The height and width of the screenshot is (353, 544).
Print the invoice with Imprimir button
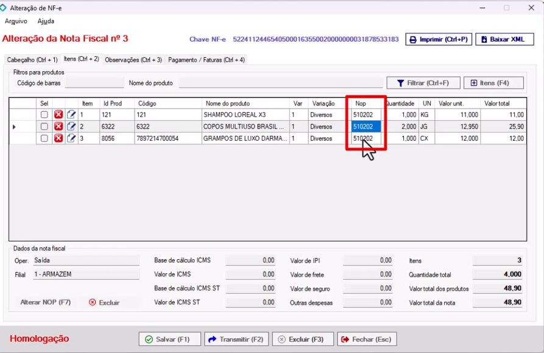click(x=439, y=40)
